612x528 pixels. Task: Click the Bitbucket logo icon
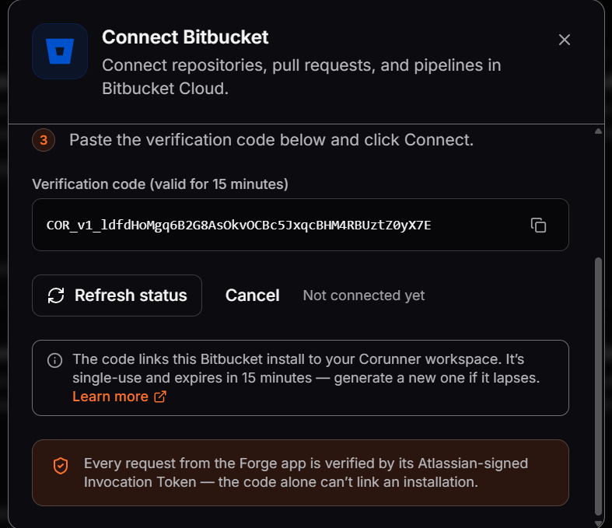point(60,51)
